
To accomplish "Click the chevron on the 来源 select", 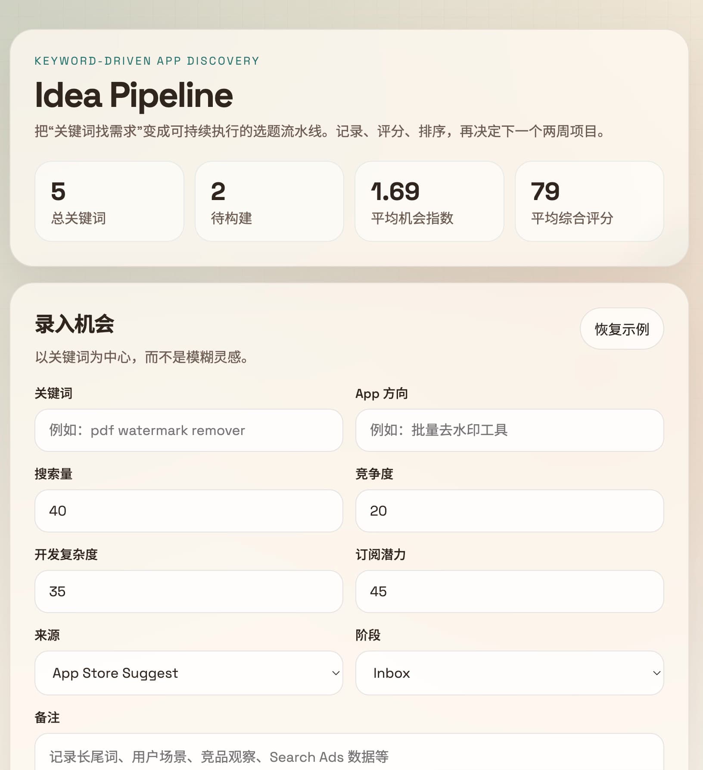I will pos(336,673).
